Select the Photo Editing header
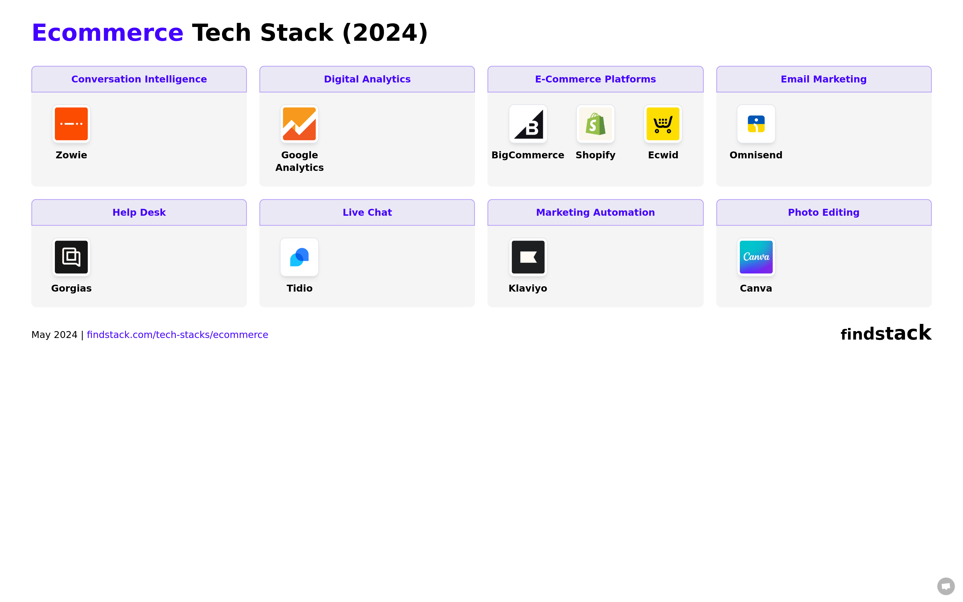This screenshot has height=602, width=963. pyautogui.click(x=824, y=213)
